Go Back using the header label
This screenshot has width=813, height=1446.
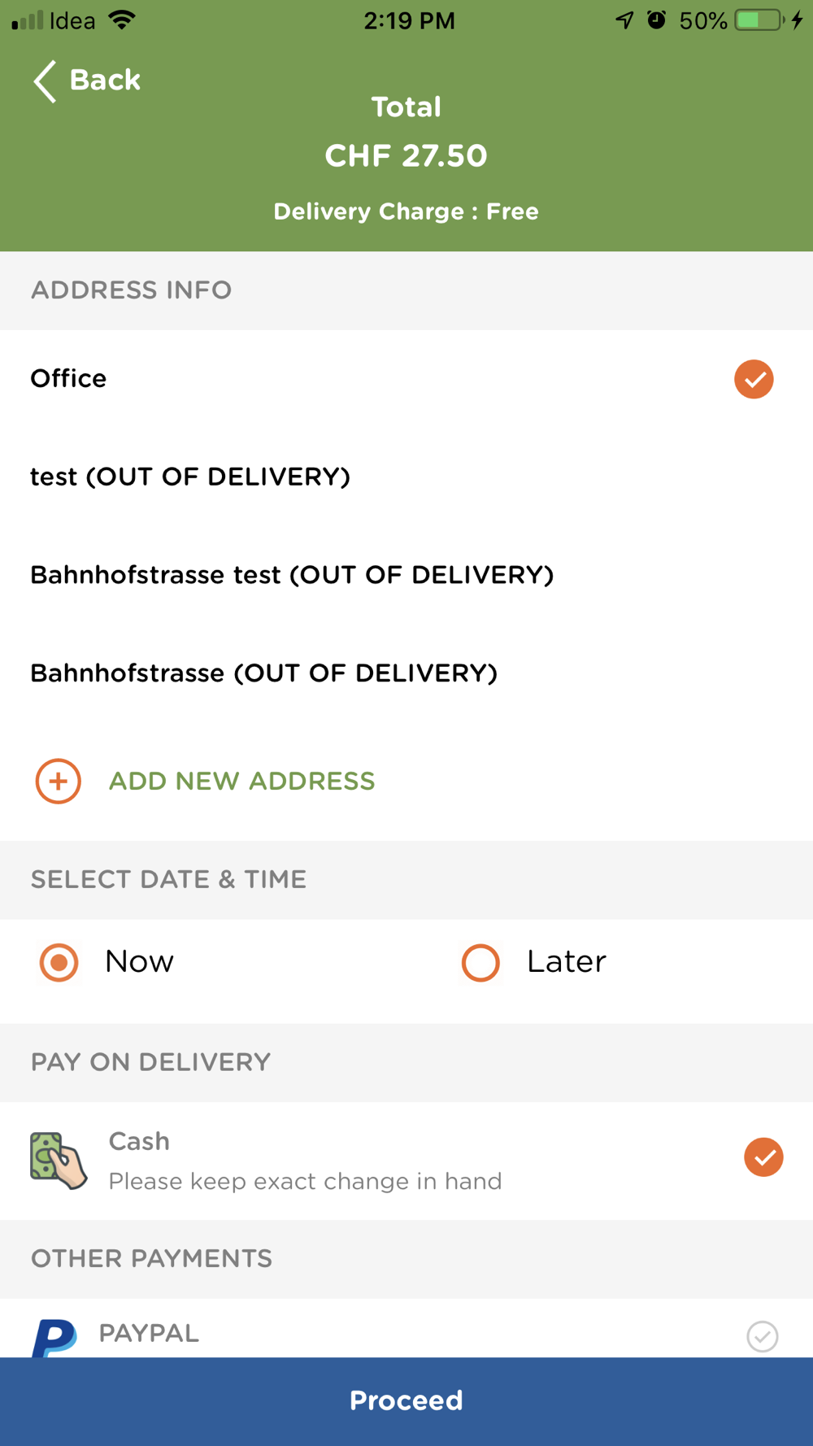click(105, 81)
